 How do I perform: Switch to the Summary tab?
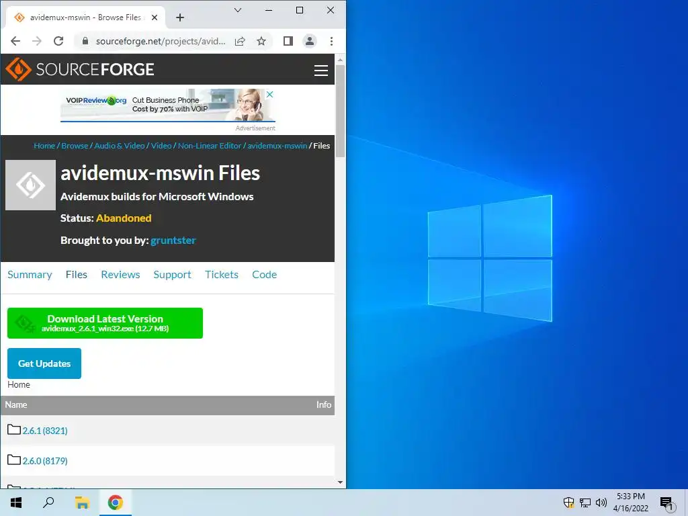tap(30, 275)
